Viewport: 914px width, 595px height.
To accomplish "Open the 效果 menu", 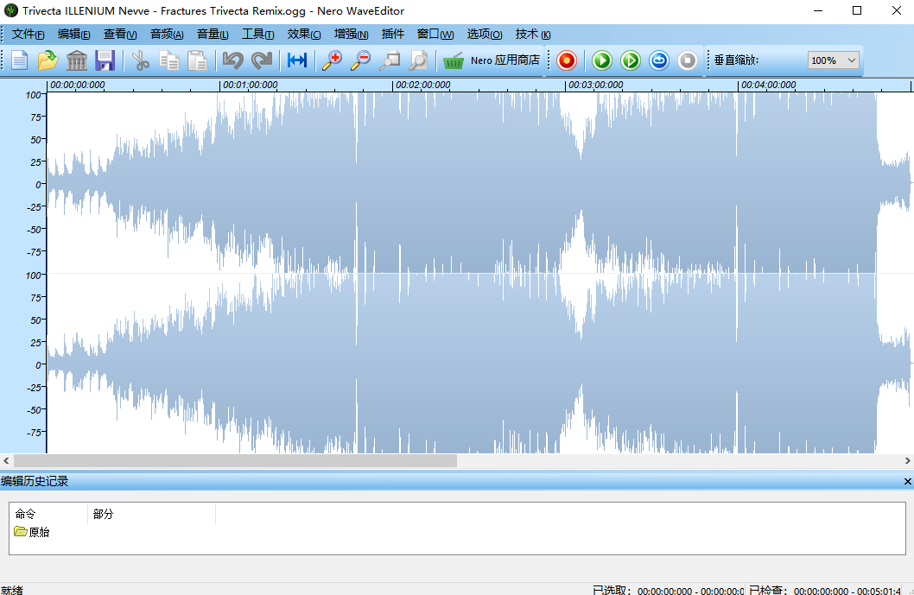I will 303,35.
